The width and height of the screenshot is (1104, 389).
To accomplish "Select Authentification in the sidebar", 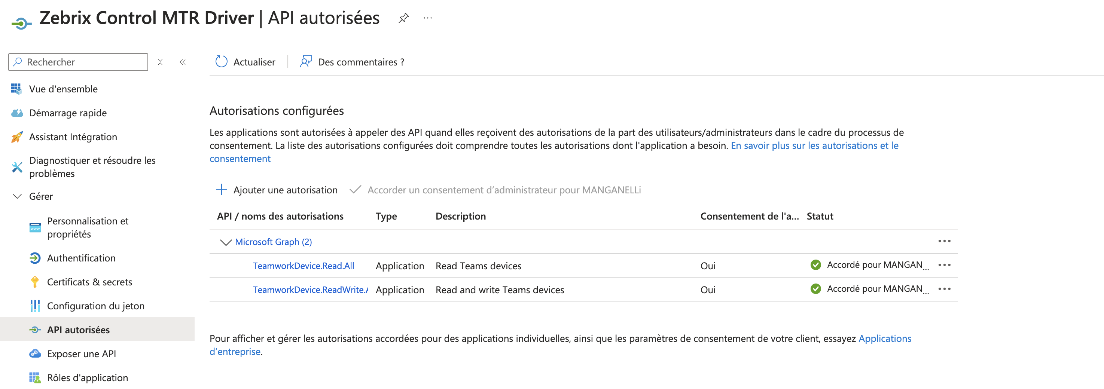I will pos(82,258).
